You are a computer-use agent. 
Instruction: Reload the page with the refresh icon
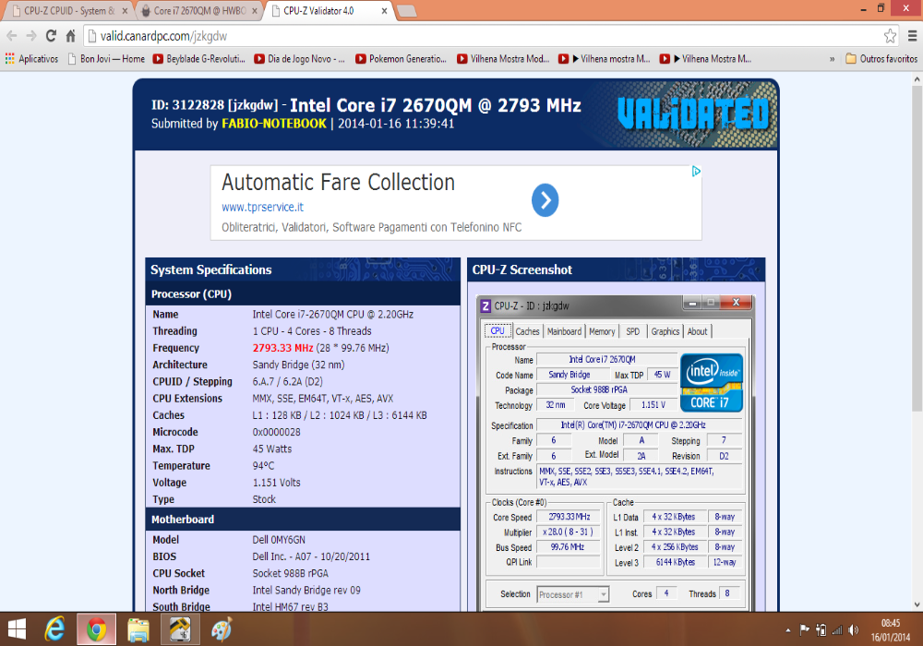click(x=51, y=36)
